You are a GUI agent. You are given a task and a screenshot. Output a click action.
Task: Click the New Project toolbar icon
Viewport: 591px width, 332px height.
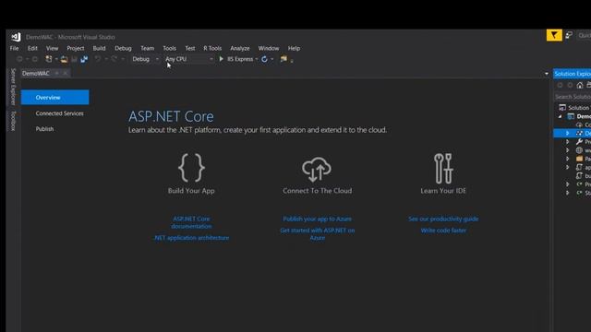(49, 59)
